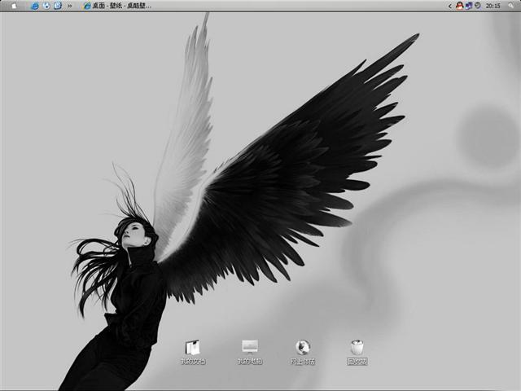Click the 20:15 system clock
Viewport: 521px width, 391px height.
[493, 6]
